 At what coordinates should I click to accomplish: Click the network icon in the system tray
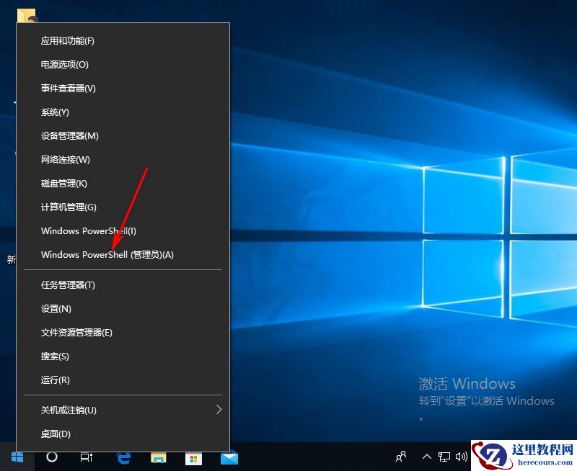pos(444,457)
